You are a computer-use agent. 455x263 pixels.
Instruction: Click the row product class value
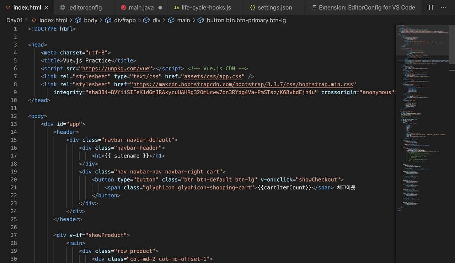point(134,251)
